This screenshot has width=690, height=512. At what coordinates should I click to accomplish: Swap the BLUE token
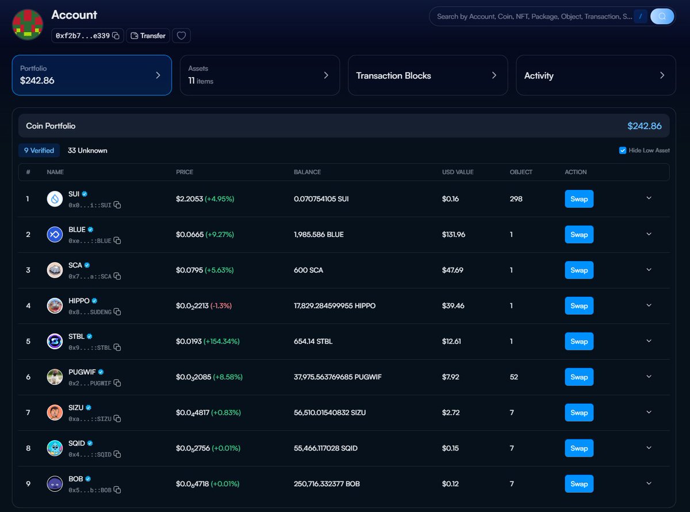(x=578, y=234)
